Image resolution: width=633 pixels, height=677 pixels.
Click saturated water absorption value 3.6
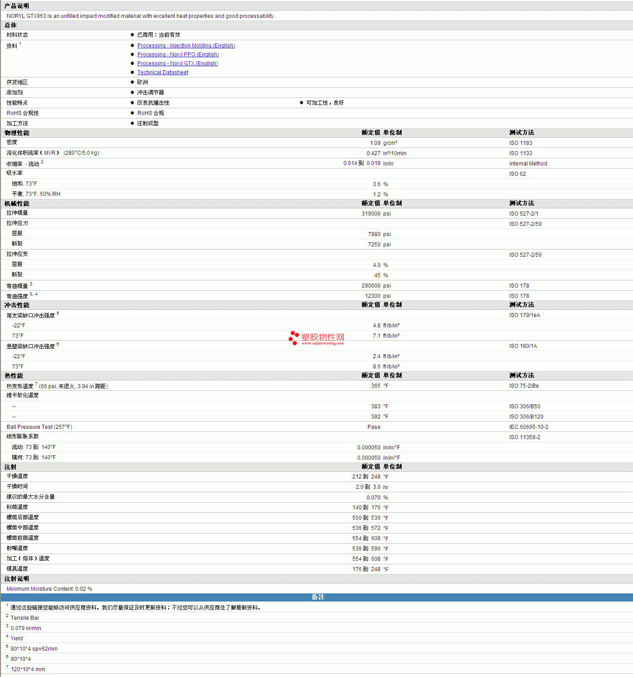pos(376,184)
